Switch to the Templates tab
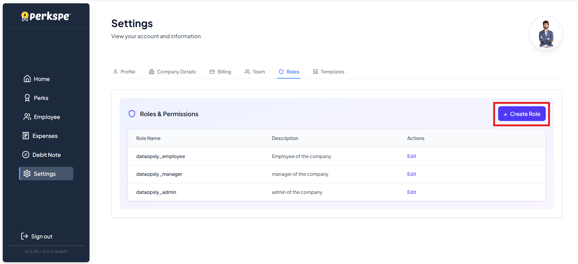Image resolution: width=578 pixels, height=264 pixels. pyautogui.click(x=328, y=72)
